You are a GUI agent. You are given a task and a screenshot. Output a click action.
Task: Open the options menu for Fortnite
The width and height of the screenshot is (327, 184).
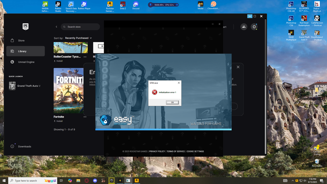(85, 117)
